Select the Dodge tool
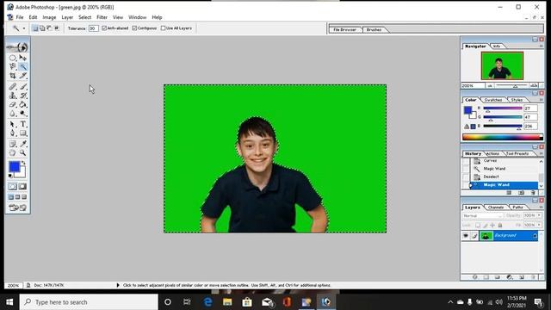Viewport: 551px width, 310px height. 23,114
